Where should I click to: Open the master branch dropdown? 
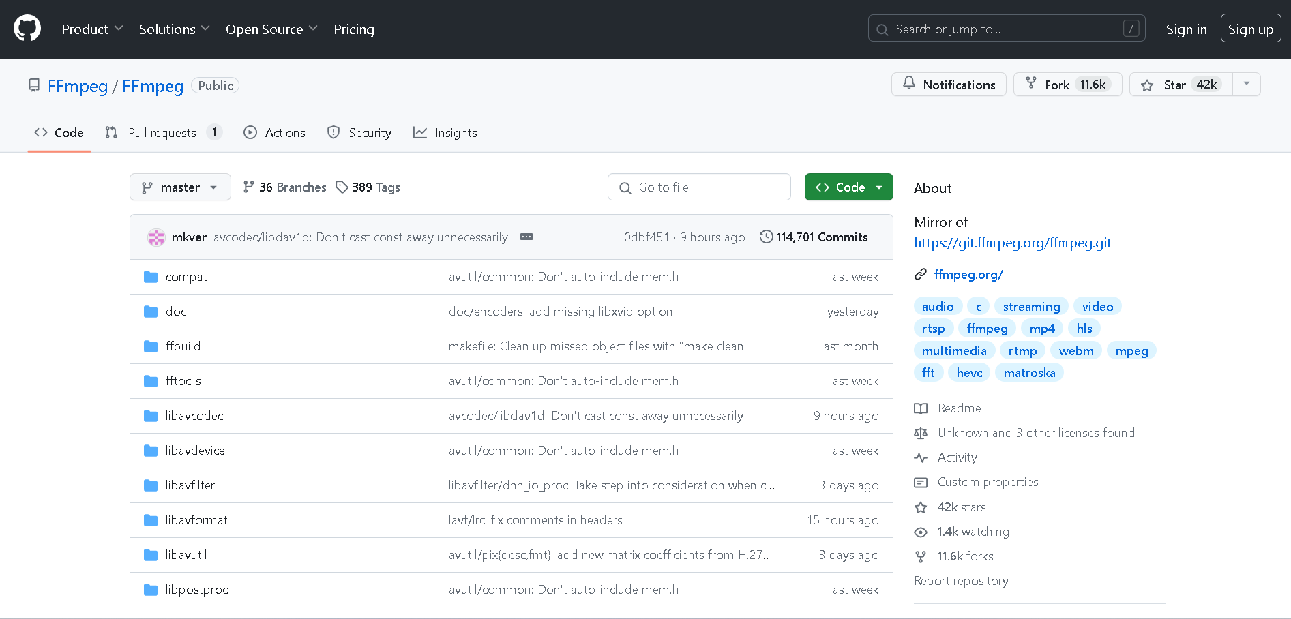[180, 187]
